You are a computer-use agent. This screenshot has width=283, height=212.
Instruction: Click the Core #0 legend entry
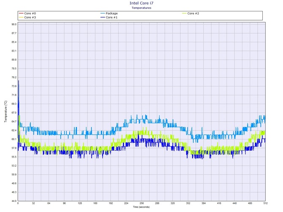coord(27,14)
